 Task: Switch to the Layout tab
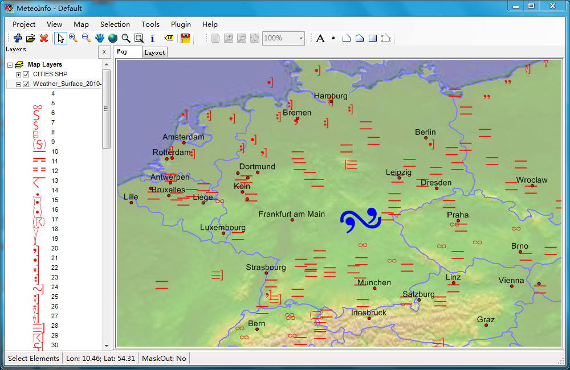coord(154,52)
